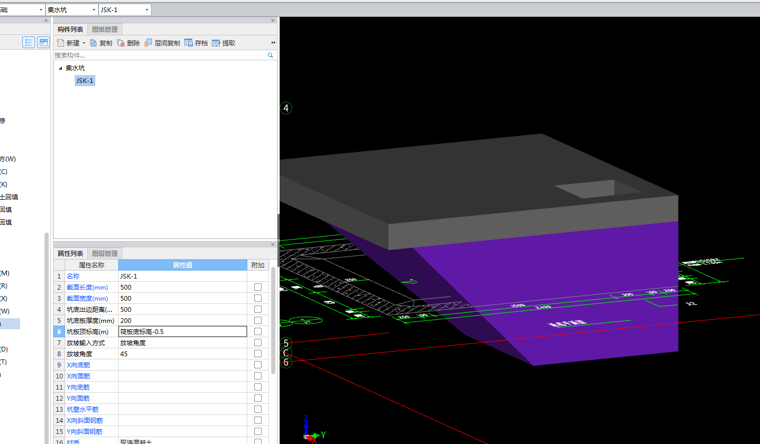Close the 属性列表 panel

273,244
